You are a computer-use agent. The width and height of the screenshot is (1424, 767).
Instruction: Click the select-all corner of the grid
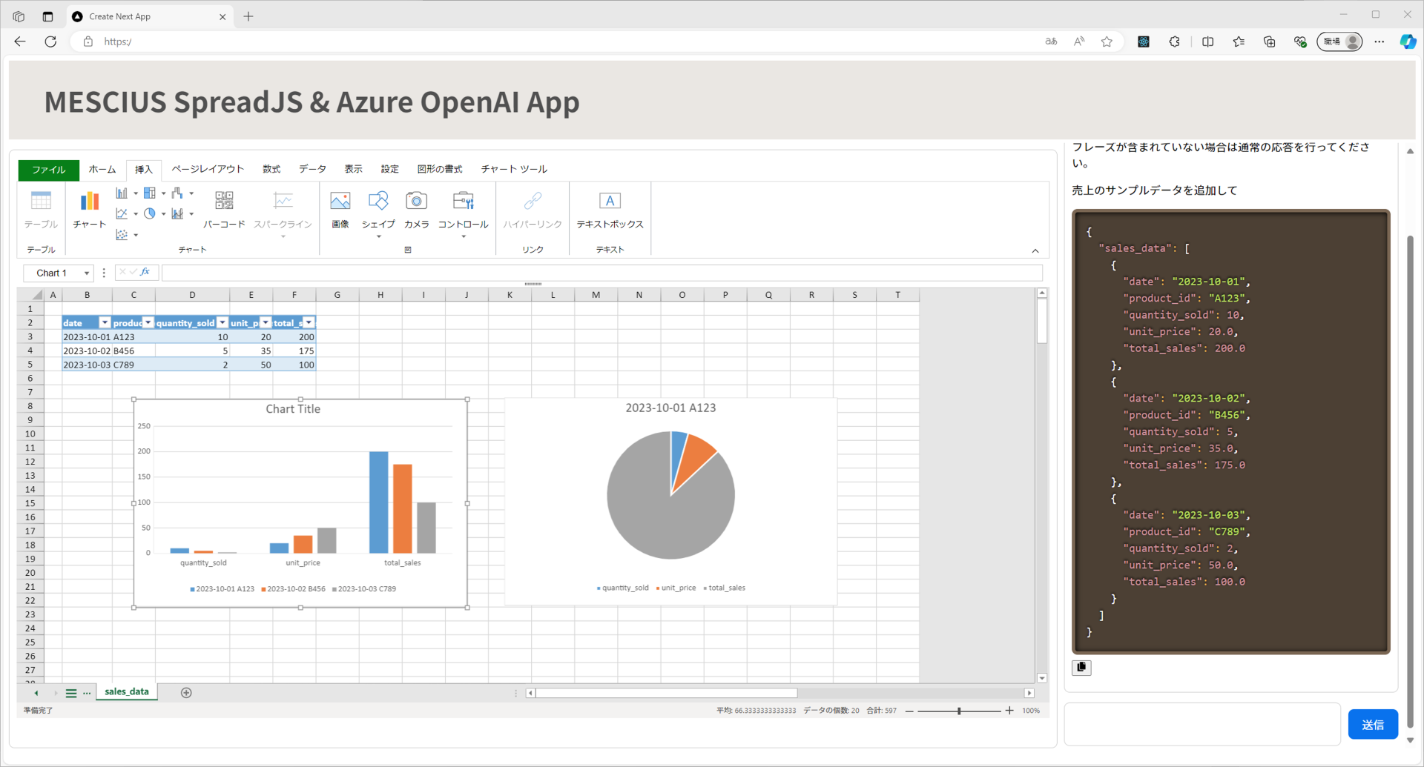click(x=31, y=295)
